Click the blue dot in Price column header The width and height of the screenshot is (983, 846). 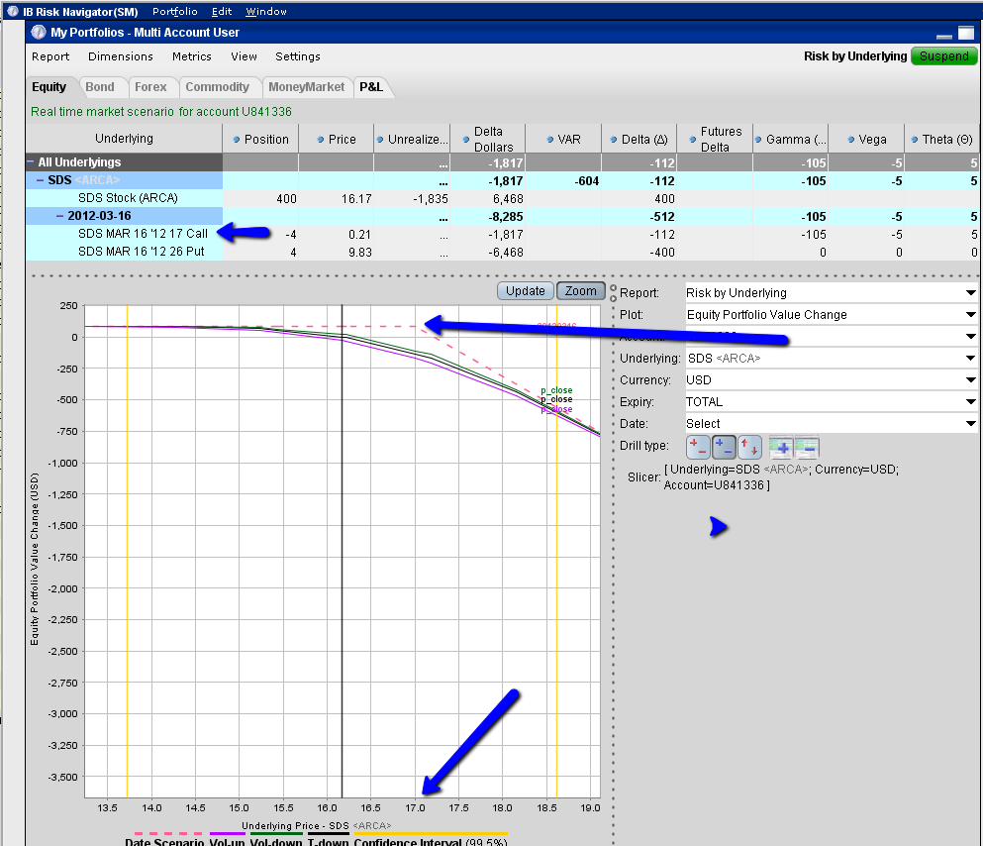coord(321,140)
